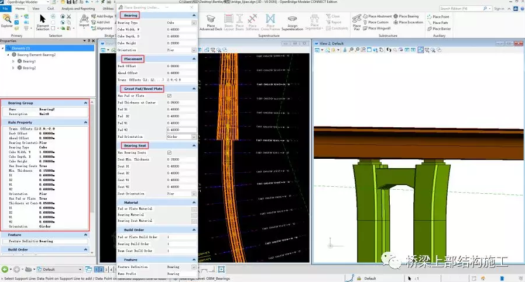
Task: Open the Default level combo box at bottom
Action: tap(59, 269)
